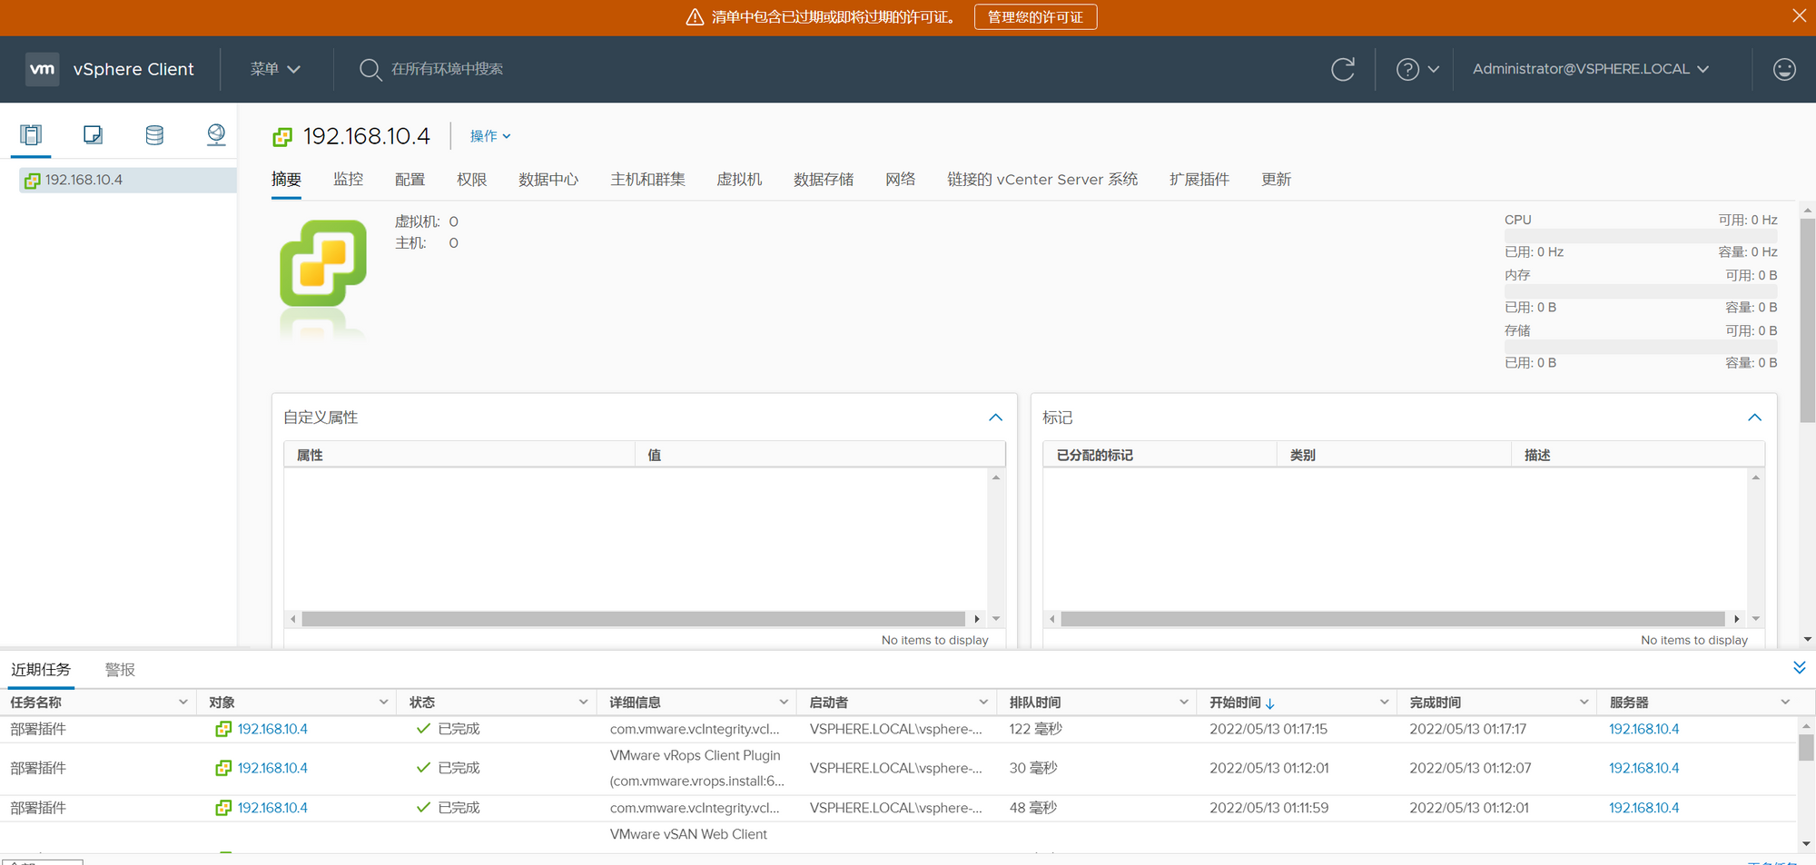Viewport: 1816px width, 865px height.
Task: Click the smiley feedback icon
Action: [x=1784, y=69]
